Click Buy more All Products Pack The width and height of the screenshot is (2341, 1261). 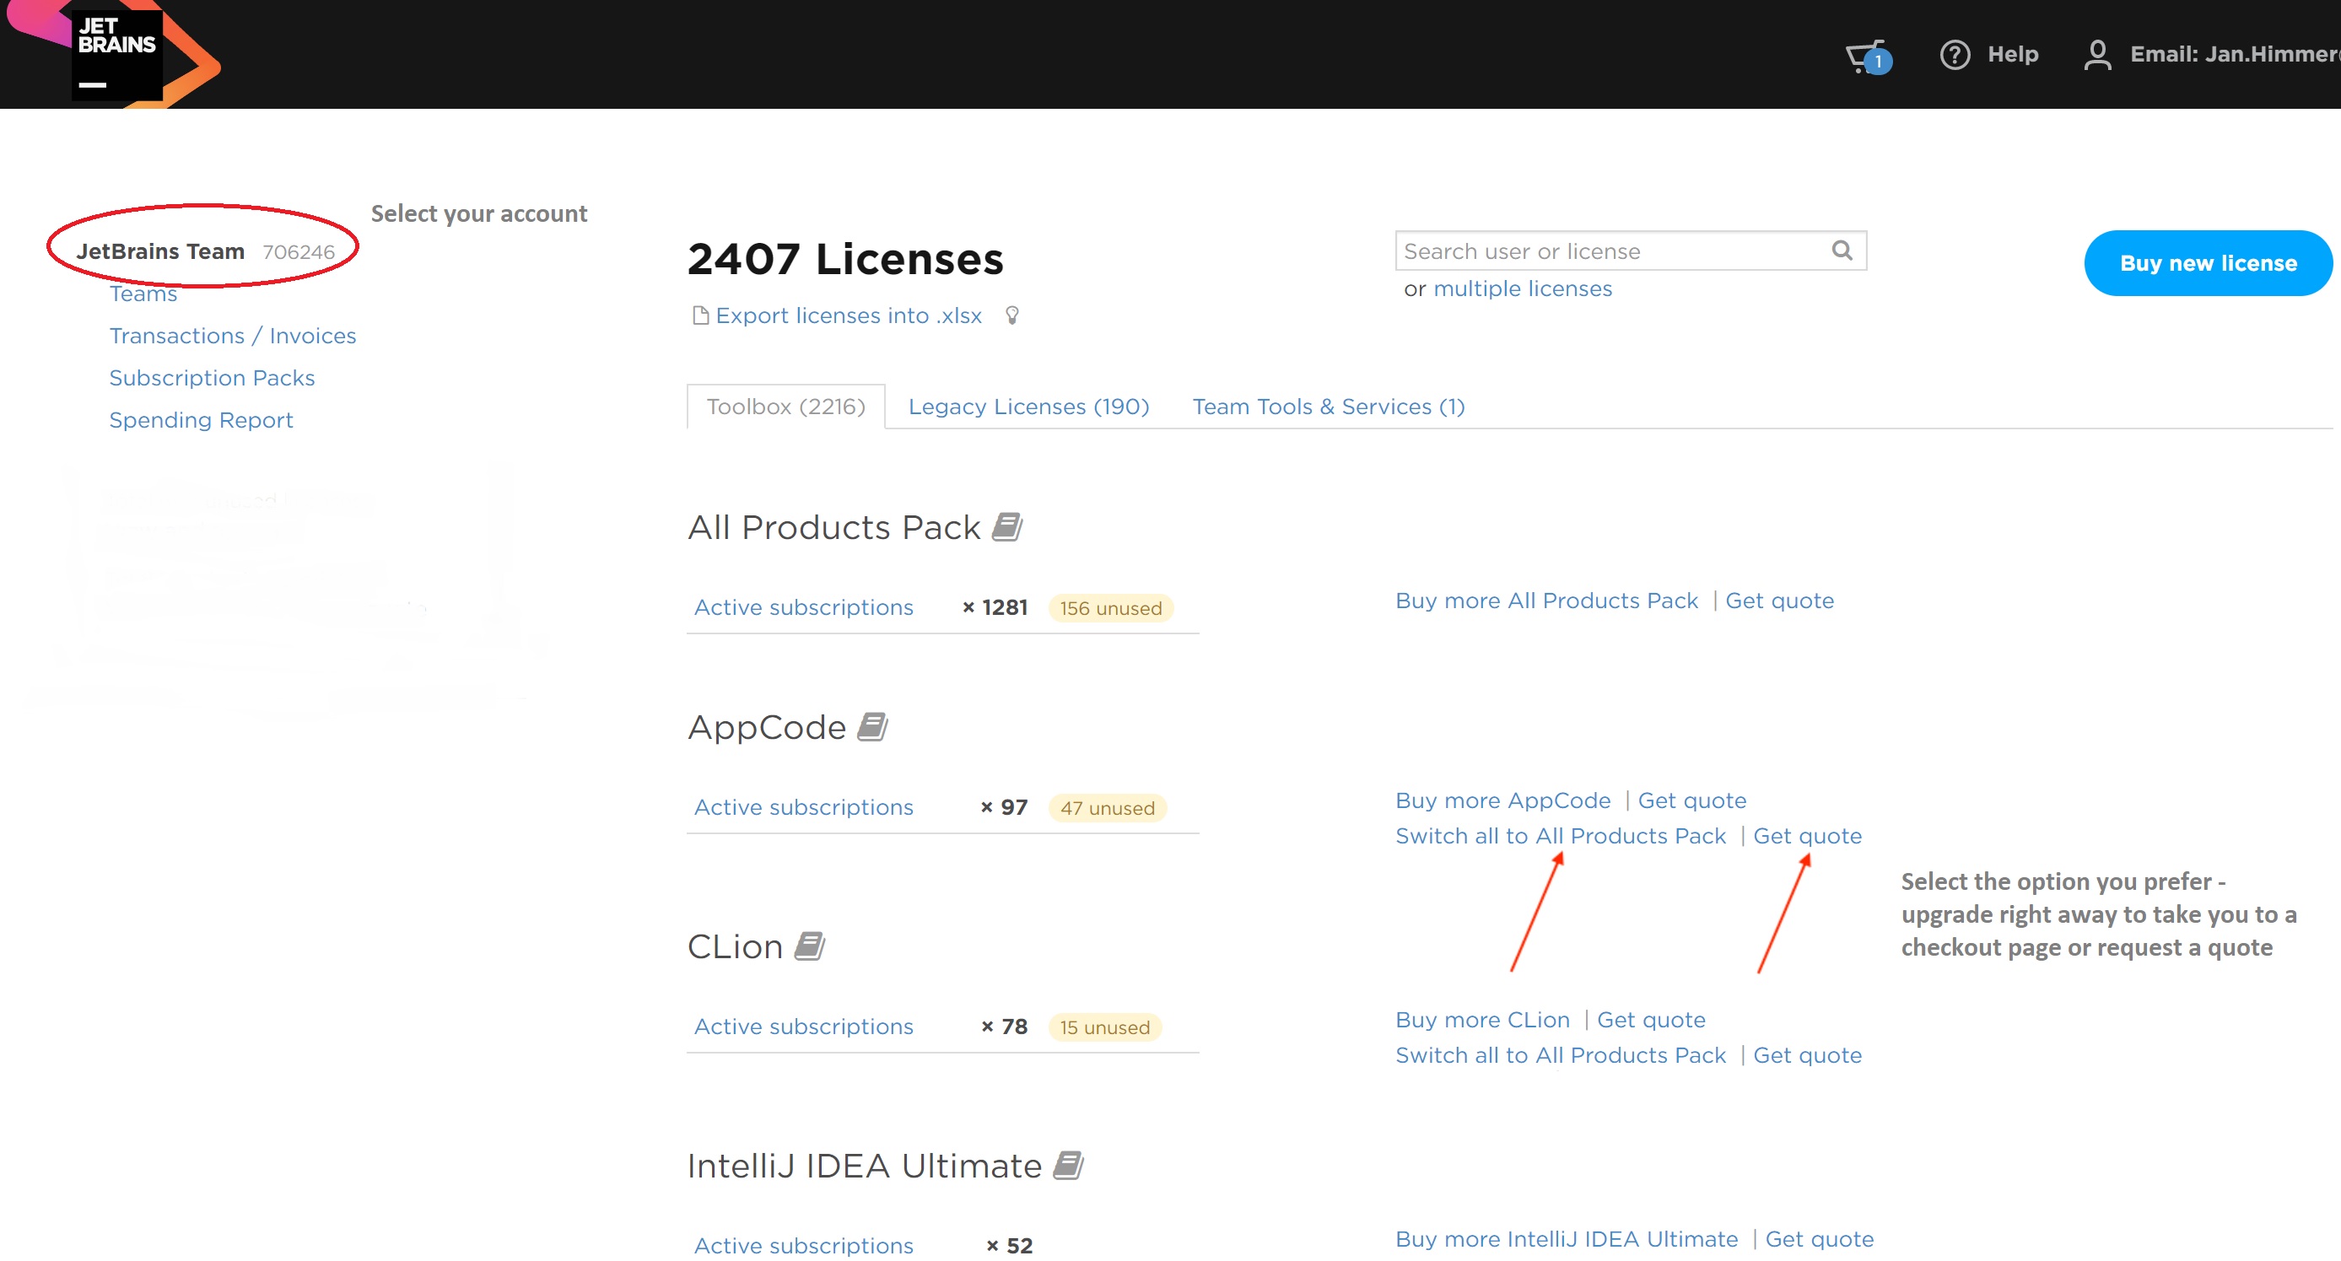point(1546,601)
